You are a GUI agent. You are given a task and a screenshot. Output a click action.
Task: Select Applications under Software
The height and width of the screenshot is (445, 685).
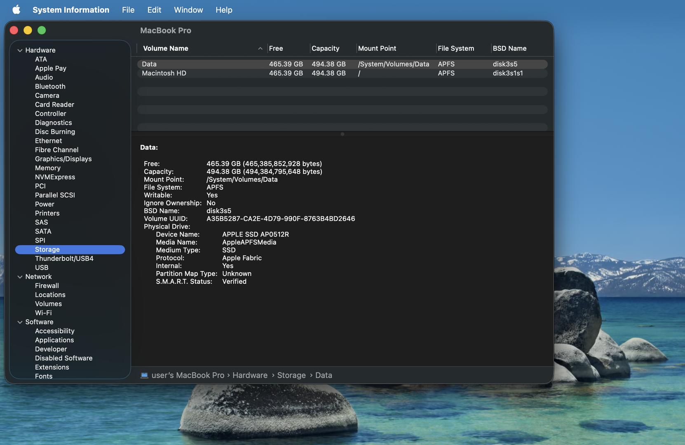54,340
